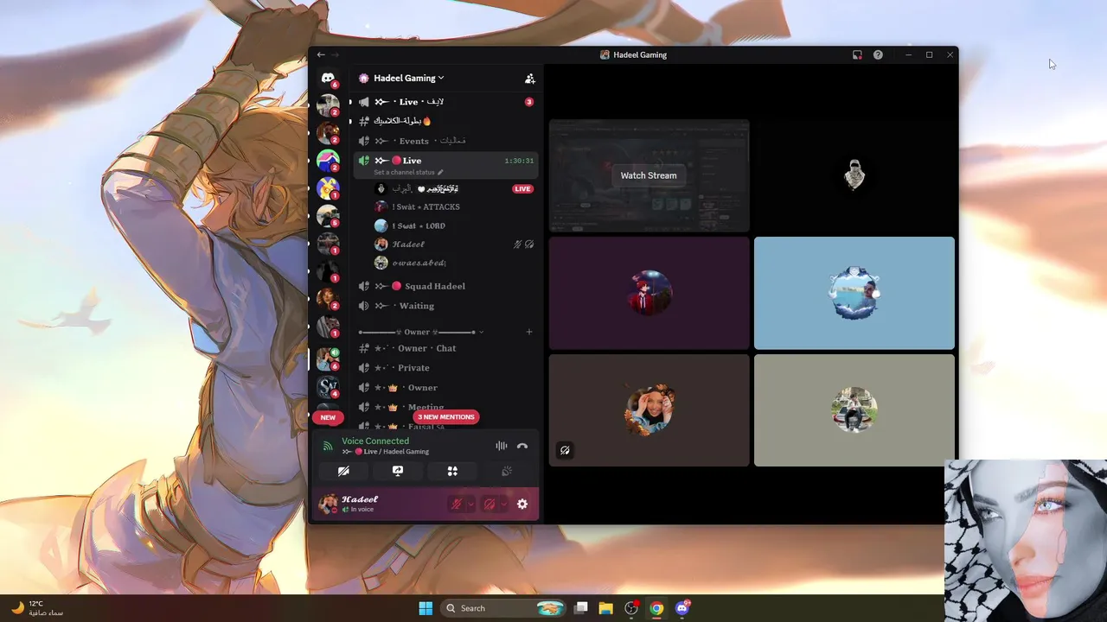The width and height of the screenshot is (1107, 622).
Task: Open Task View from the taskbar
Action: 581,608
